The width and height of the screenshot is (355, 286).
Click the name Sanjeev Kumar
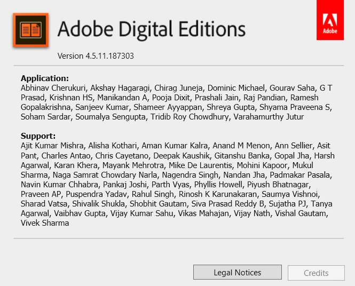(x=102, y=107)
